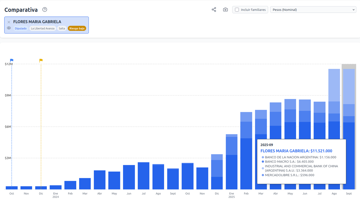Select the Abr 2024 bar
The image size is (360, 200).
[x=100, y=180]
